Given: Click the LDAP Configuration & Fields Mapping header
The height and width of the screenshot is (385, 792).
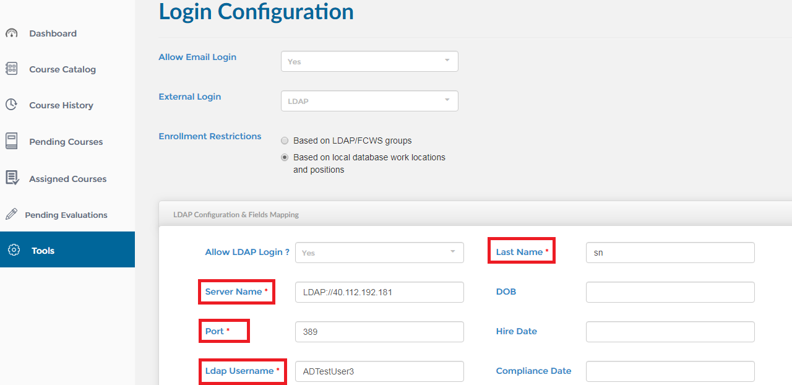Looking at the screenshot, I should click(236, 214).
